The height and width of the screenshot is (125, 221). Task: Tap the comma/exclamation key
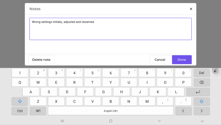[165, 101]
